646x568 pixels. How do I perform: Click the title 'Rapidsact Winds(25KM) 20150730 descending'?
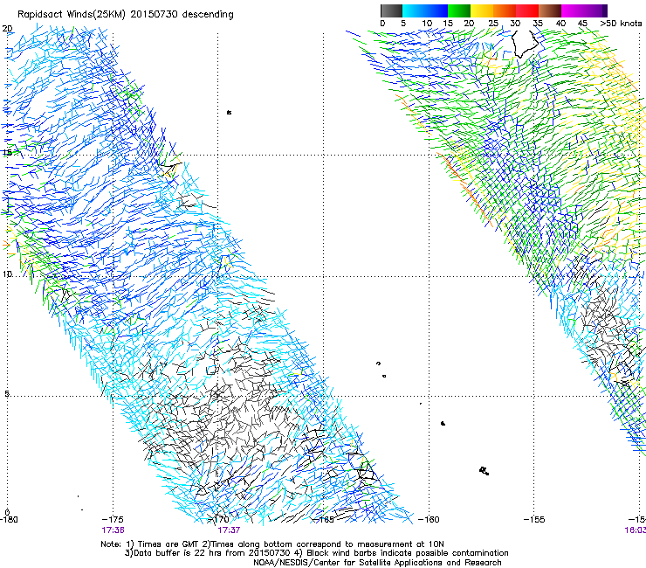[125, 15]
